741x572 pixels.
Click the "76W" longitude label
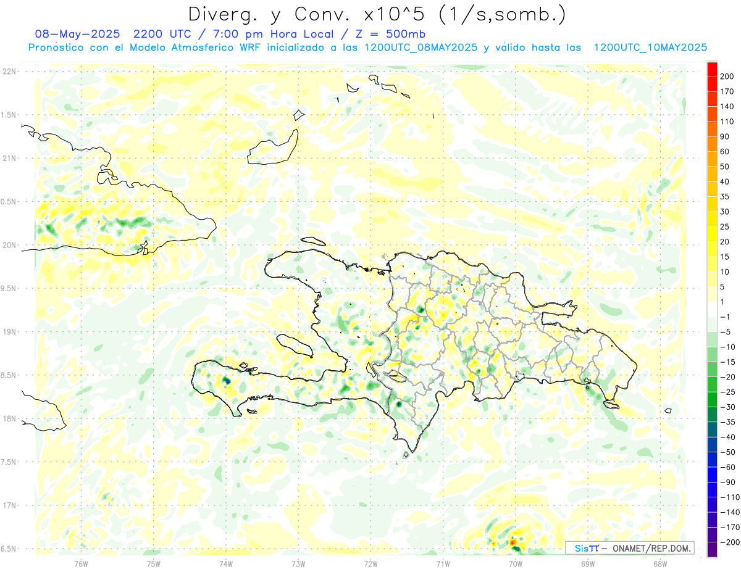81,563
